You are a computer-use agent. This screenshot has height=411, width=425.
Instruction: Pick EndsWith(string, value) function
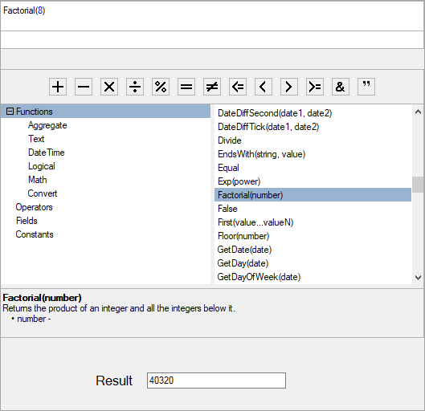[313, 154]
